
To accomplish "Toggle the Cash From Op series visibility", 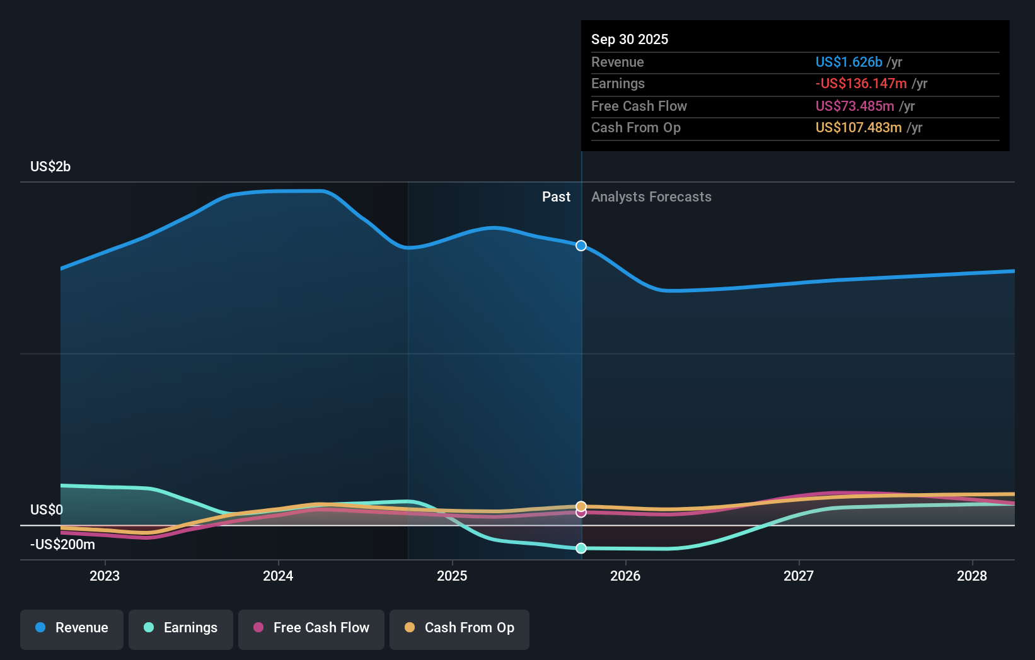I will 459,629.
